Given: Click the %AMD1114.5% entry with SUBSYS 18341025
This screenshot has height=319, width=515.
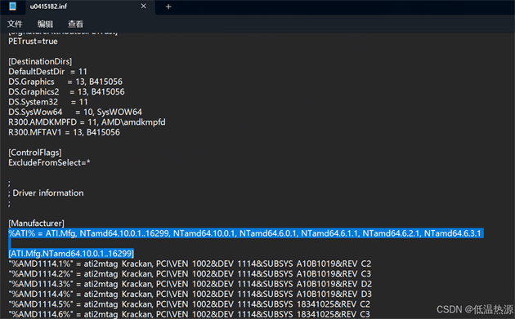Looking at the screenshot, I should (189, 304).
